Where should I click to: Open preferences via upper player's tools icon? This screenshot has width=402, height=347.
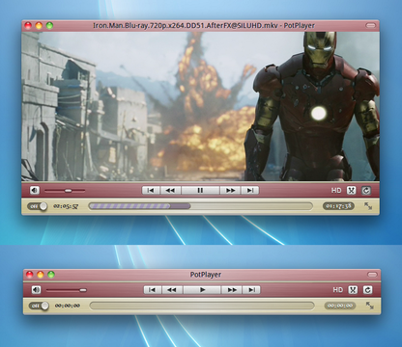[351, 191]
